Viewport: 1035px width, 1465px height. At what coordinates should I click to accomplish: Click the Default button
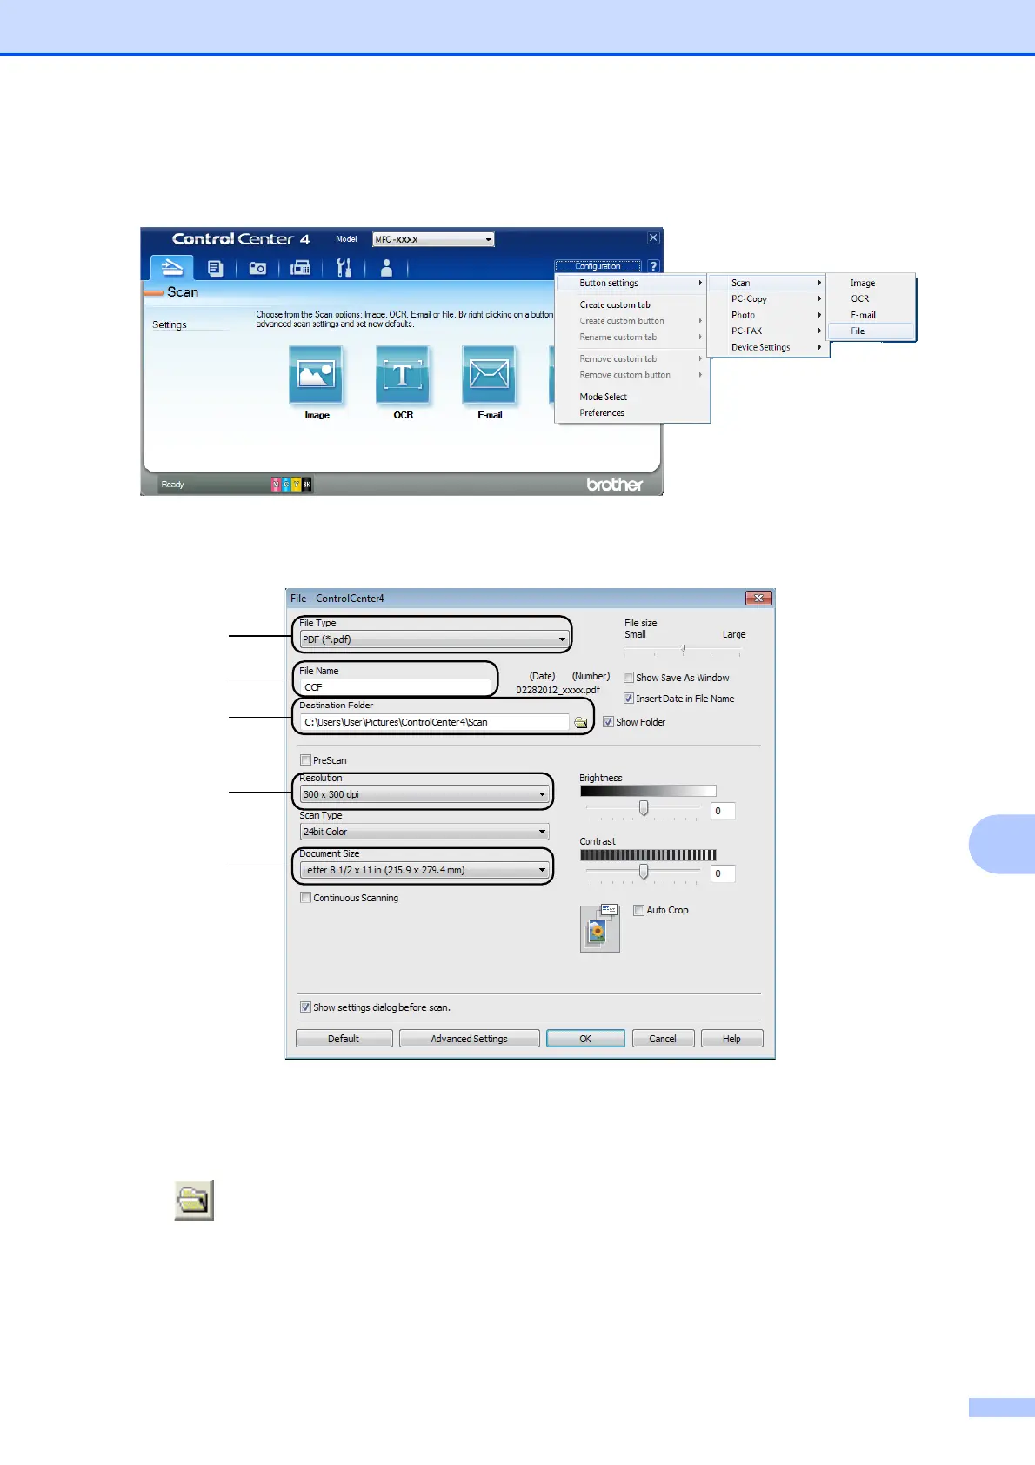[x=344, y=1039]
